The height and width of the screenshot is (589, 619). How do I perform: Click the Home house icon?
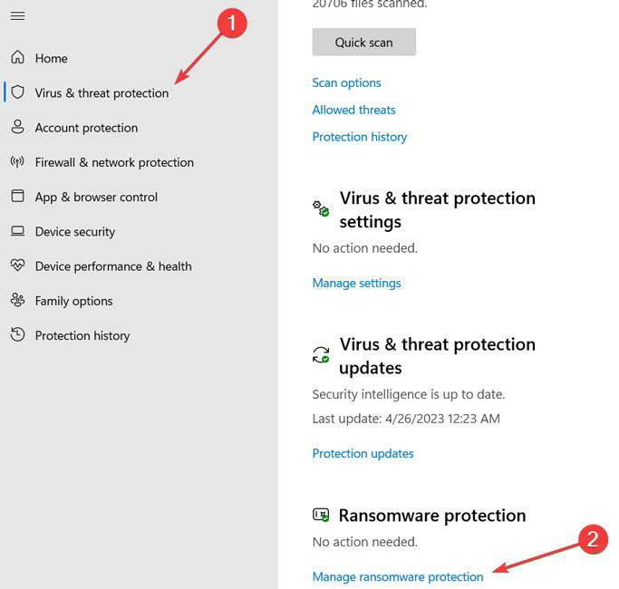(x=18, y=57)
